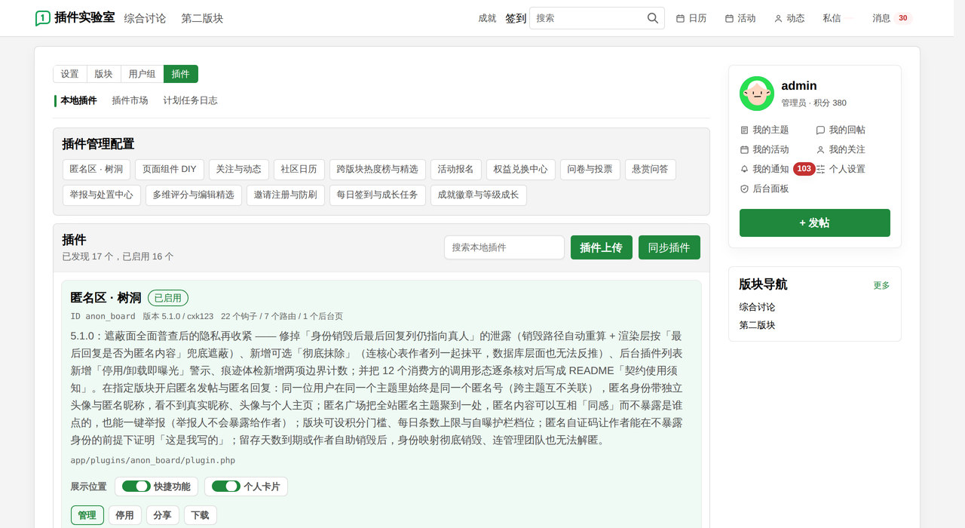Go to 综合讨论 in top navigation
This screenshot has height=528, width=965.
[x=145, y=18]
